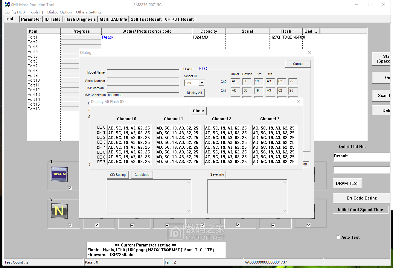Open the Config HUB menu

(15, 12)
